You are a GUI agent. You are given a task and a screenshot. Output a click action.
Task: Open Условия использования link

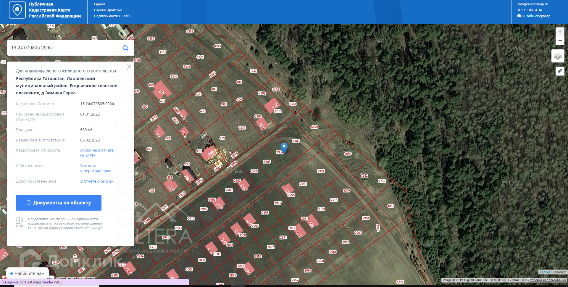(548, 280)
